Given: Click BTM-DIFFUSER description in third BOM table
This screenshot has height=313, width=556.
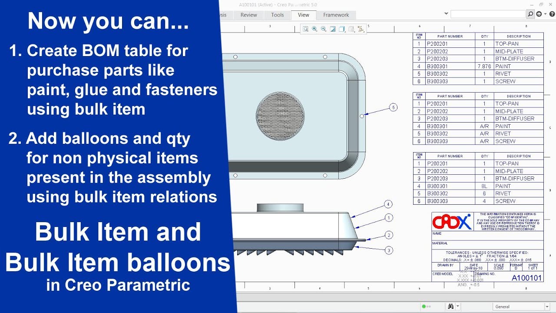Looking at the screenshot, I should click(515, 179).
